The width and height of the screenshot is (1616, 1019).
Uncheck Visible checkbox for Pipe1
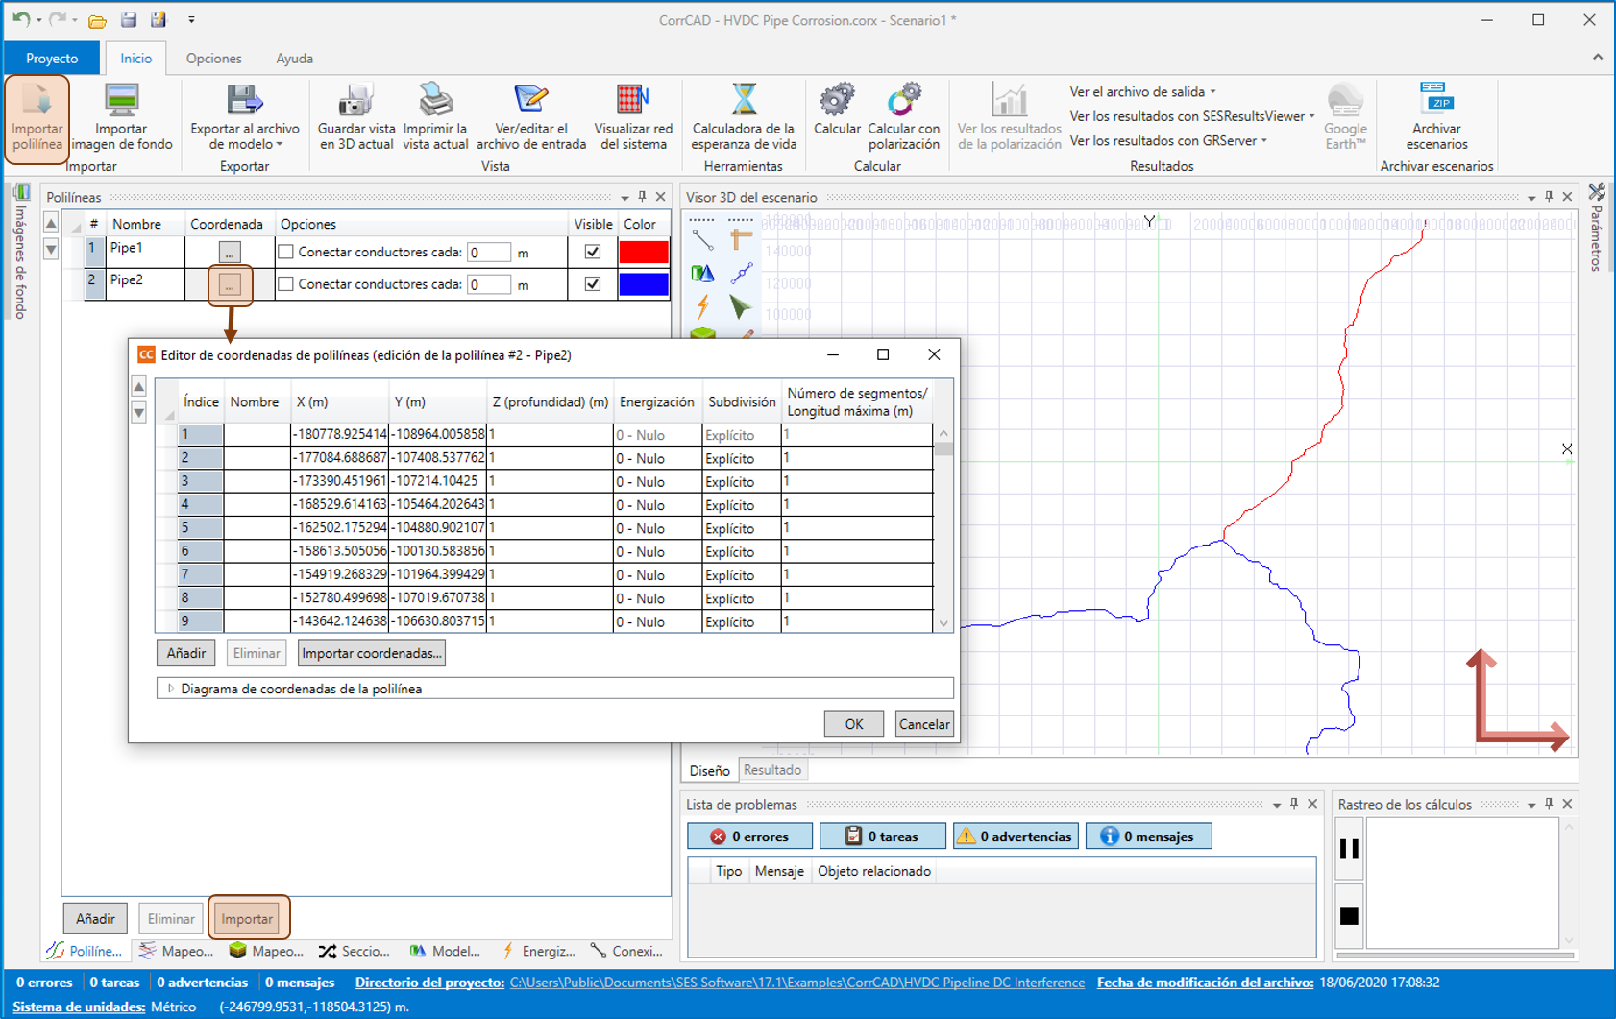[x=593, y=252]
